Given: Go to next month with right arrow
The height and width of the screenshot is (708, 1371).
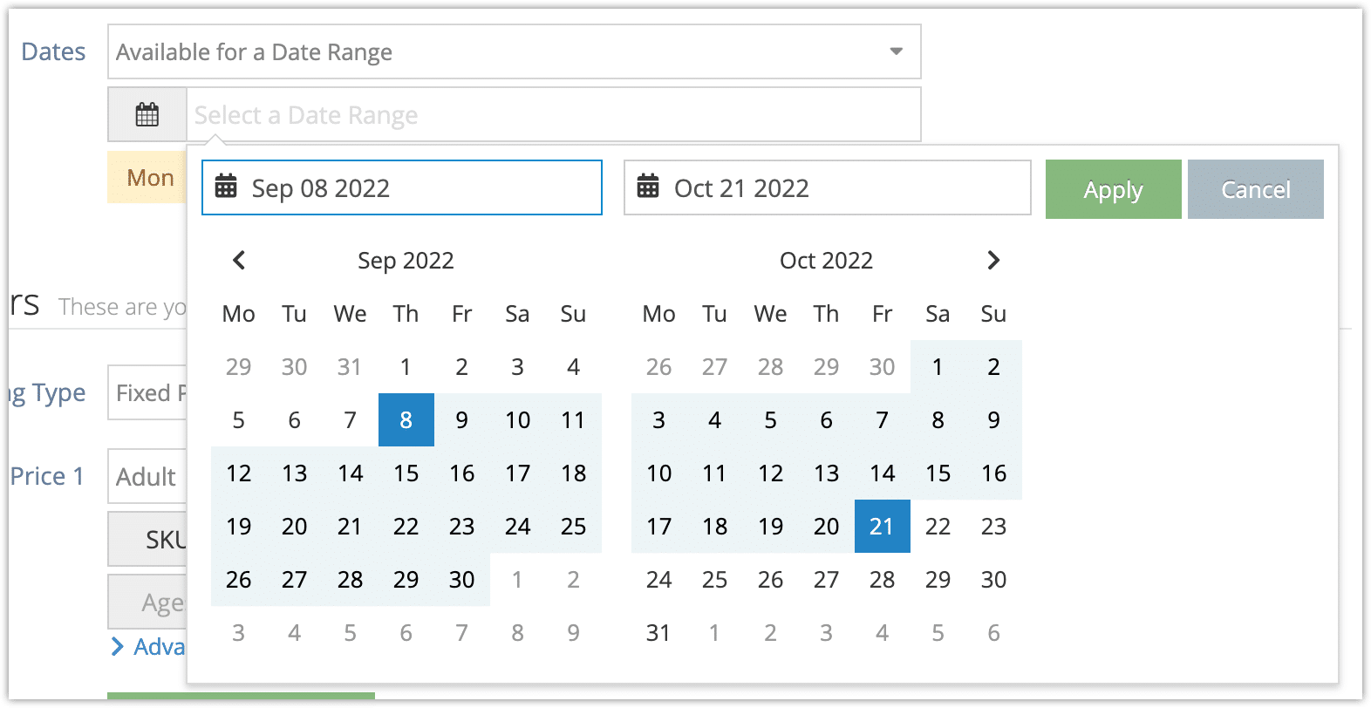Looking at the screenshot, I should pos(993,260).
